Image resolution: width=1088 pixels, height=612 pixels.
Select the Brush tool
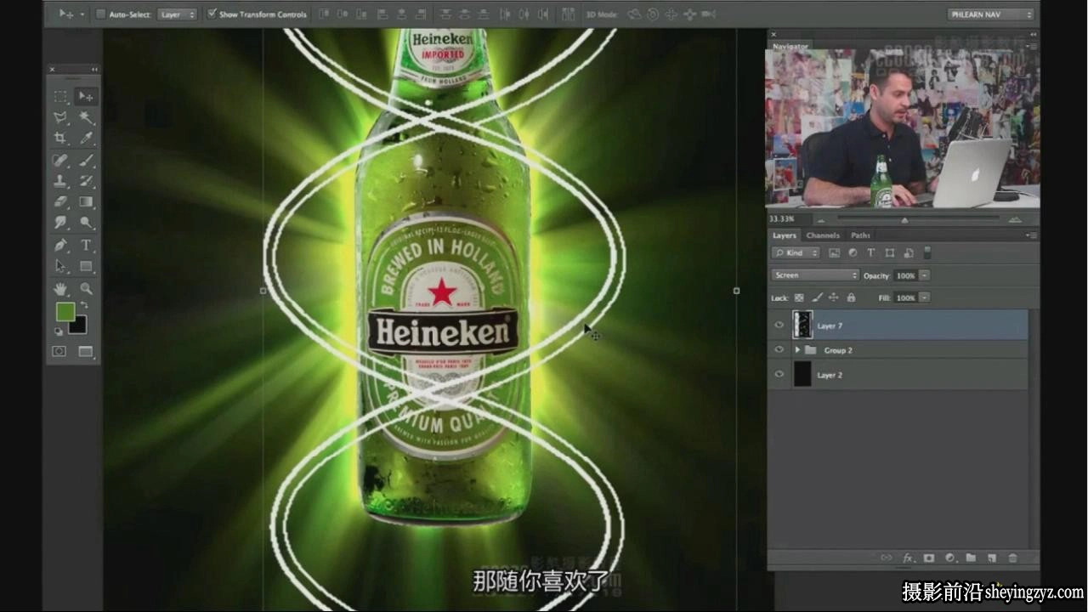coord(86,160)
